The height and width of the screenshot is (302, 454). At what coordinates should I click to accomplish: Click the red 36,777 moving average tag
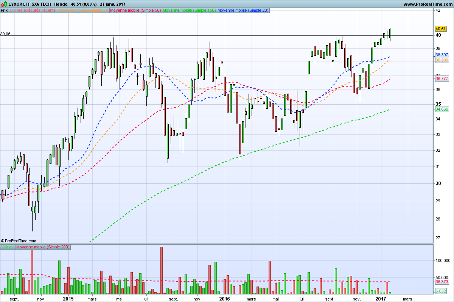tap(442, 79)
